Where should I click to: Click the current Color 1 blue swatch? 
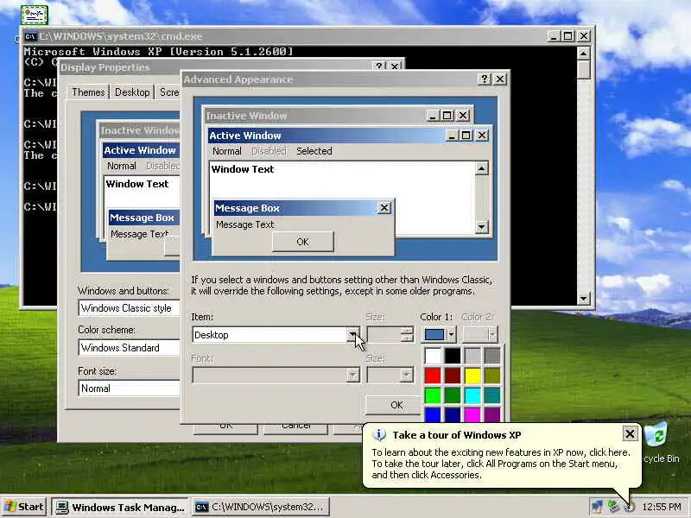point(434,335)
